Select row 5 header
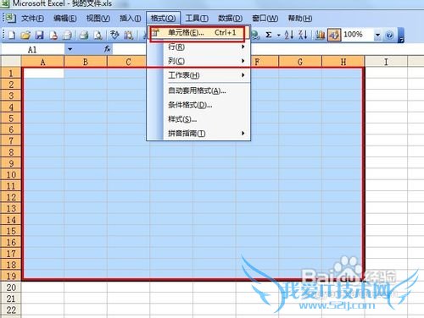Viewport: 424px width, 318px height. pyautogui.click(x=11, y=118)
